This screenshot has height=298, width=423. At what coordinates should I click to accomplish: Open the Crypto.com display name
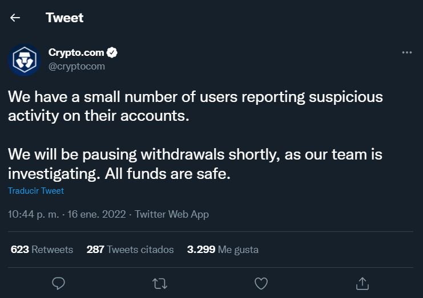(x=76, y=52)
